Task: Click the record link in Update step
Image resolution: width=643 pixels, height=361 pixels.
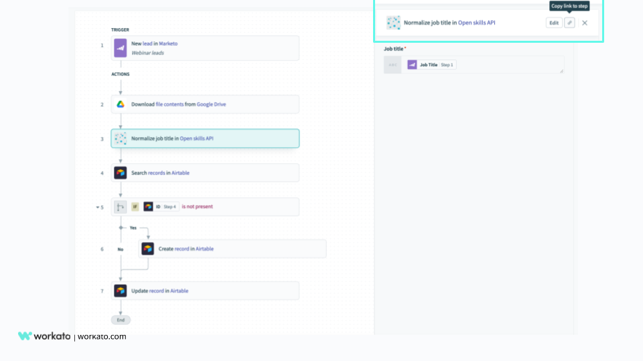Action: point(156,291)
